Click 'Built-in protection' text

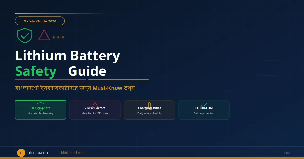coord(204,114)
